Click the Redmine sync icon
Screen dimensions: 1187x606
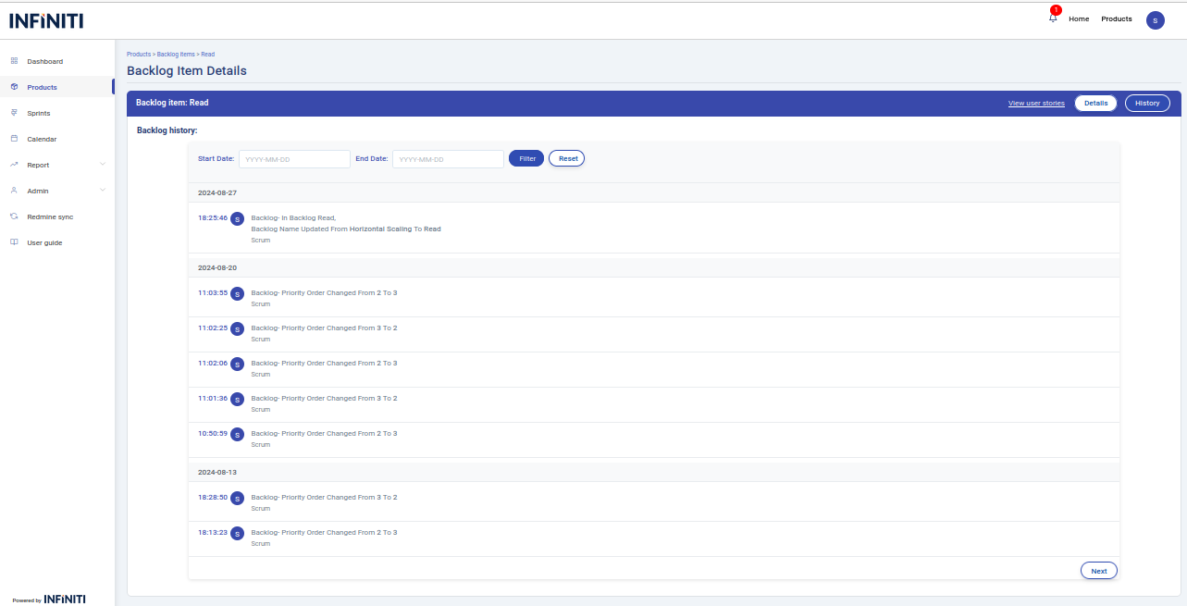click(14, 216)
